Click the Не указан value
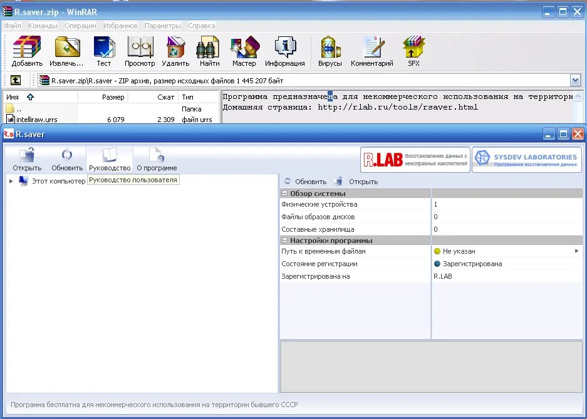The height and width of the screenshot is (419, 587). tap(459, 251)
